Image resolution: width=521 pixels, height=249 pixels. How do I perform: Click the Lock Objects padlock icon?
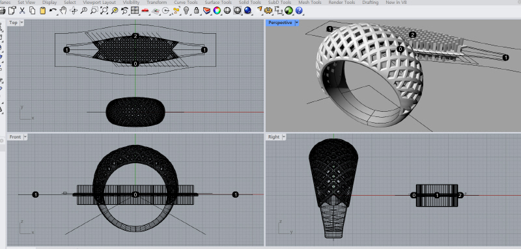(197, 10)
